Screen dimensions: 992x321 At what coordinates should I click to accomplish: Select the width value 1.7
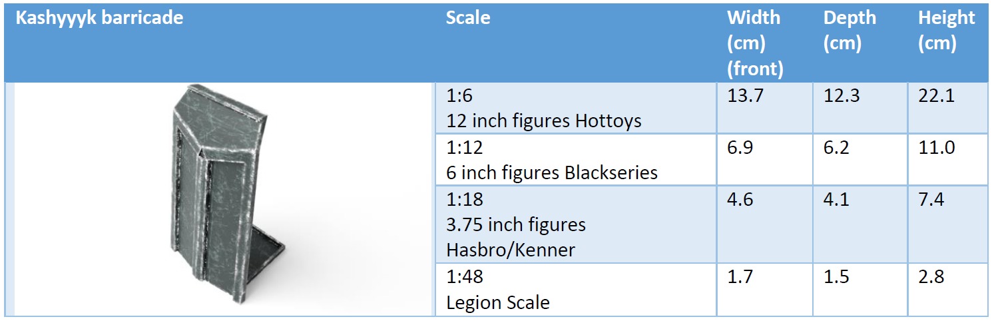coord(740,276)
